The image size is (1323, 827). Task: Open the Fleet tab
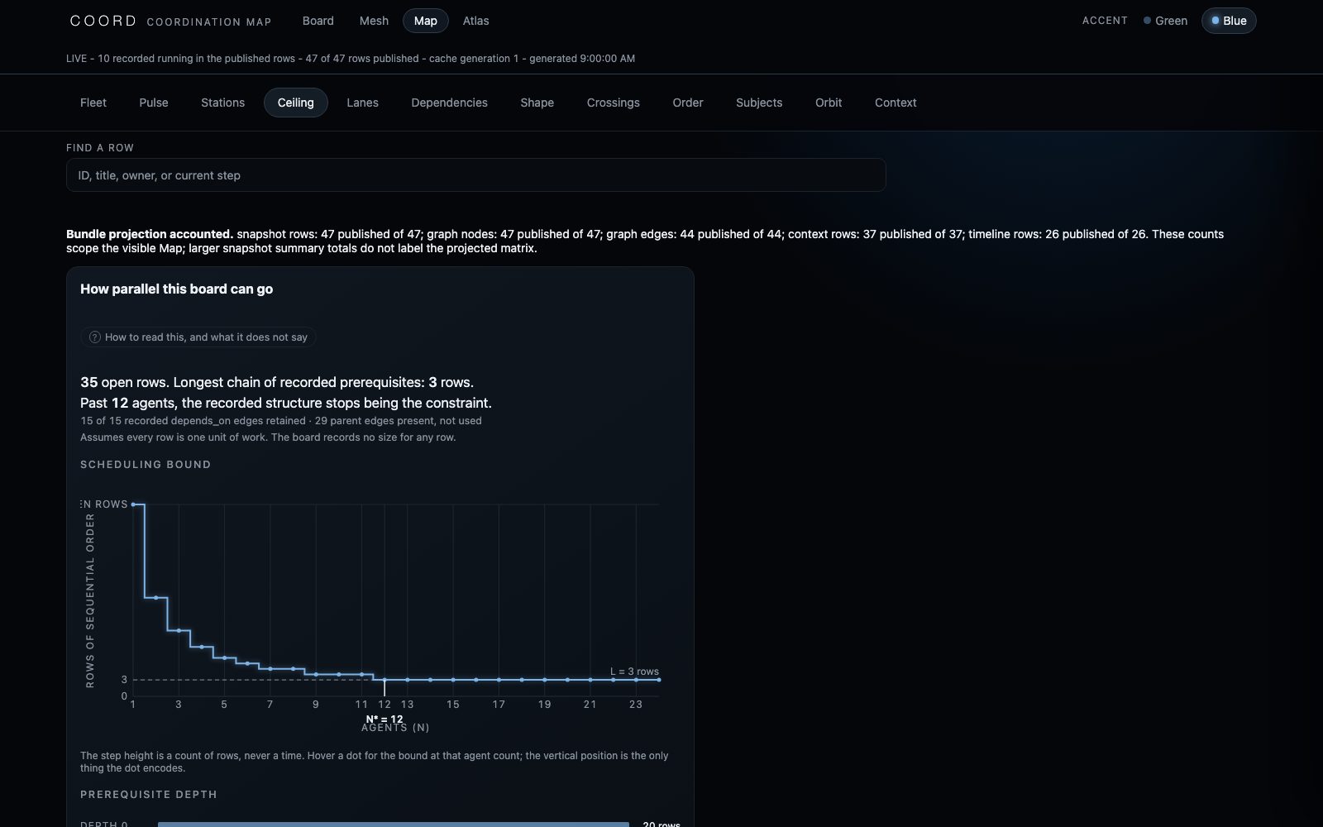coord(93,103)
